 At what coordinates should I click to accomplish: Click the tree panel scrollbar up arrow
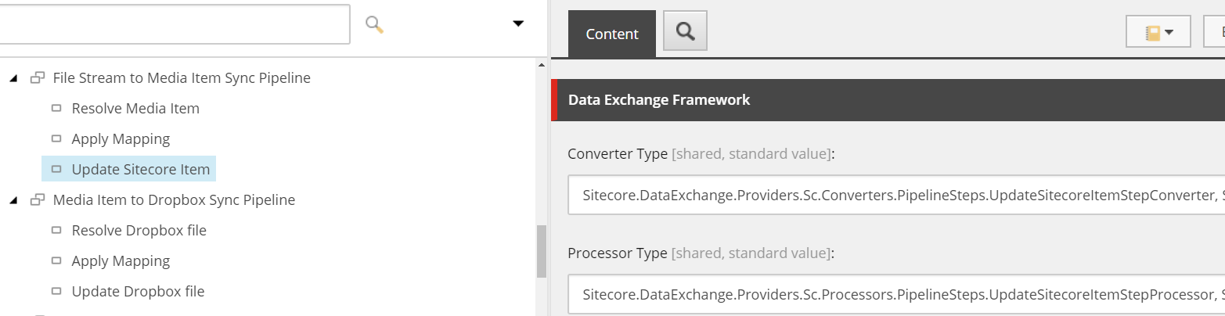541,65
